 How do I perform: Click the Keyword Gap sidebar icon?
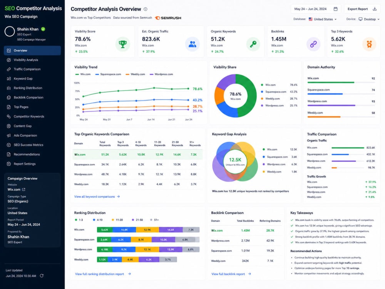point(9,79)
